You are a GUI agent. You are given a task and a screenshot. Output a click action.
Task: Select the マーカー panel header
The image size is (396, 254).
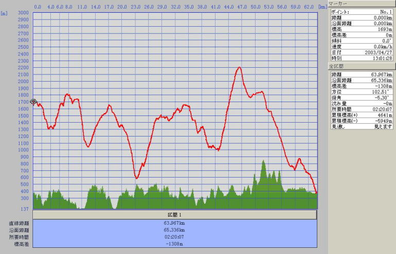pos(361,4)
